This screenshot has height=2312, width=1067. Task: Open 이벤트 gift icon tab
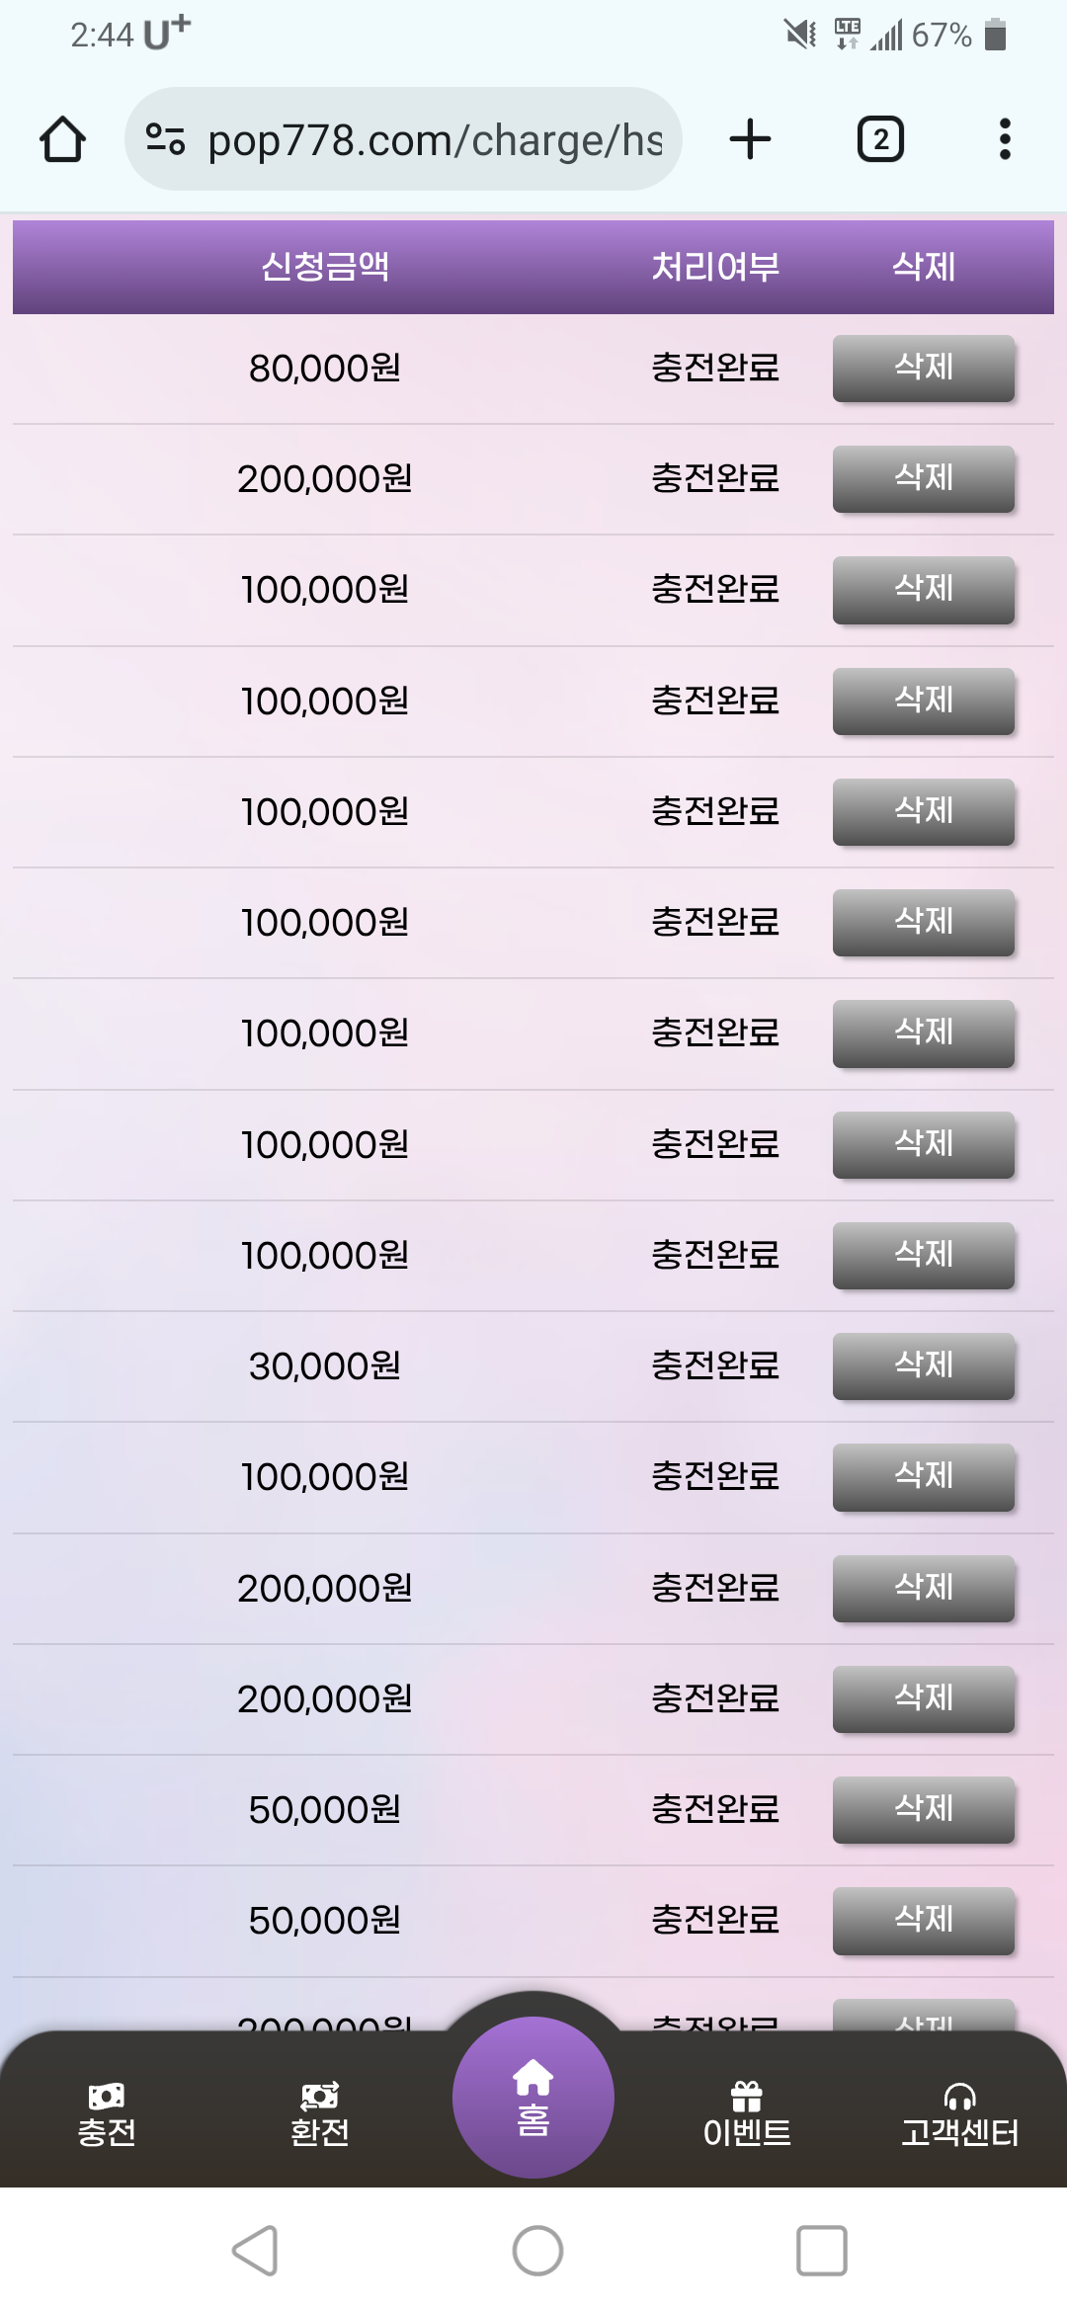[747, 2115]
